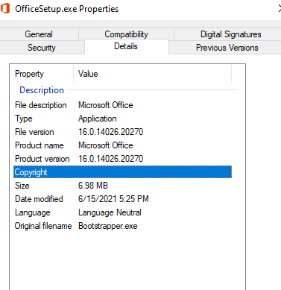
Task: Select the File description row
Action: [x=122, y=105]
